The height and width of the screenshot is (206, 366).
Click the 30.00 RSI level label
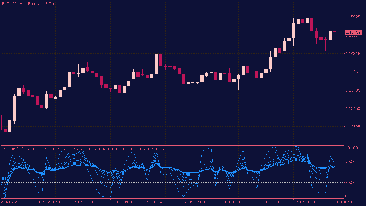point(351,183)
